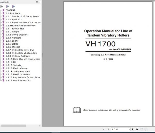Click the VH 1700 title on the page
This screenshot has height=133, width=155.
pos(100,44)
